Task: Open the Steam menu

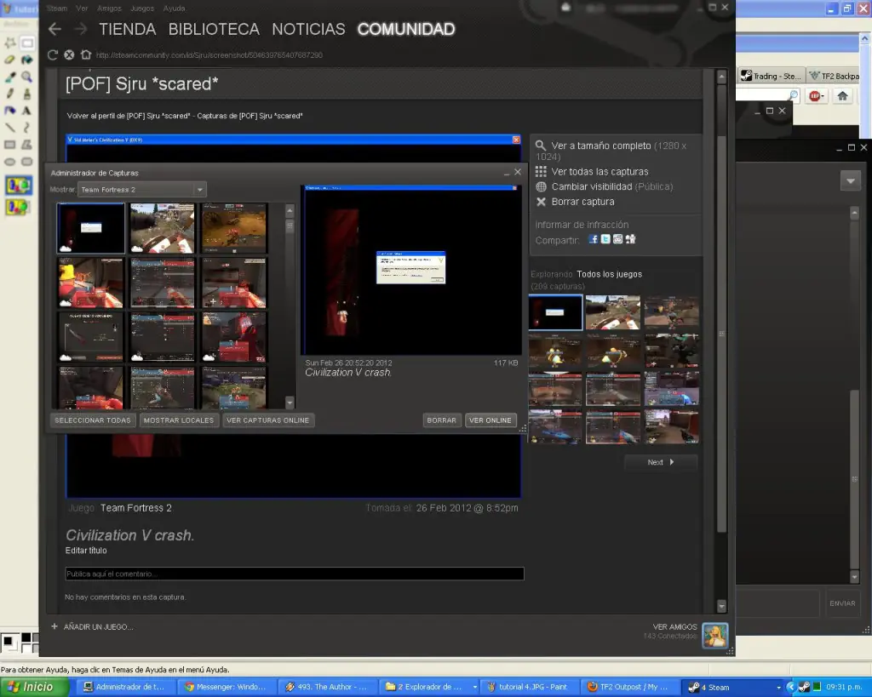Action: tap(57, 9)
